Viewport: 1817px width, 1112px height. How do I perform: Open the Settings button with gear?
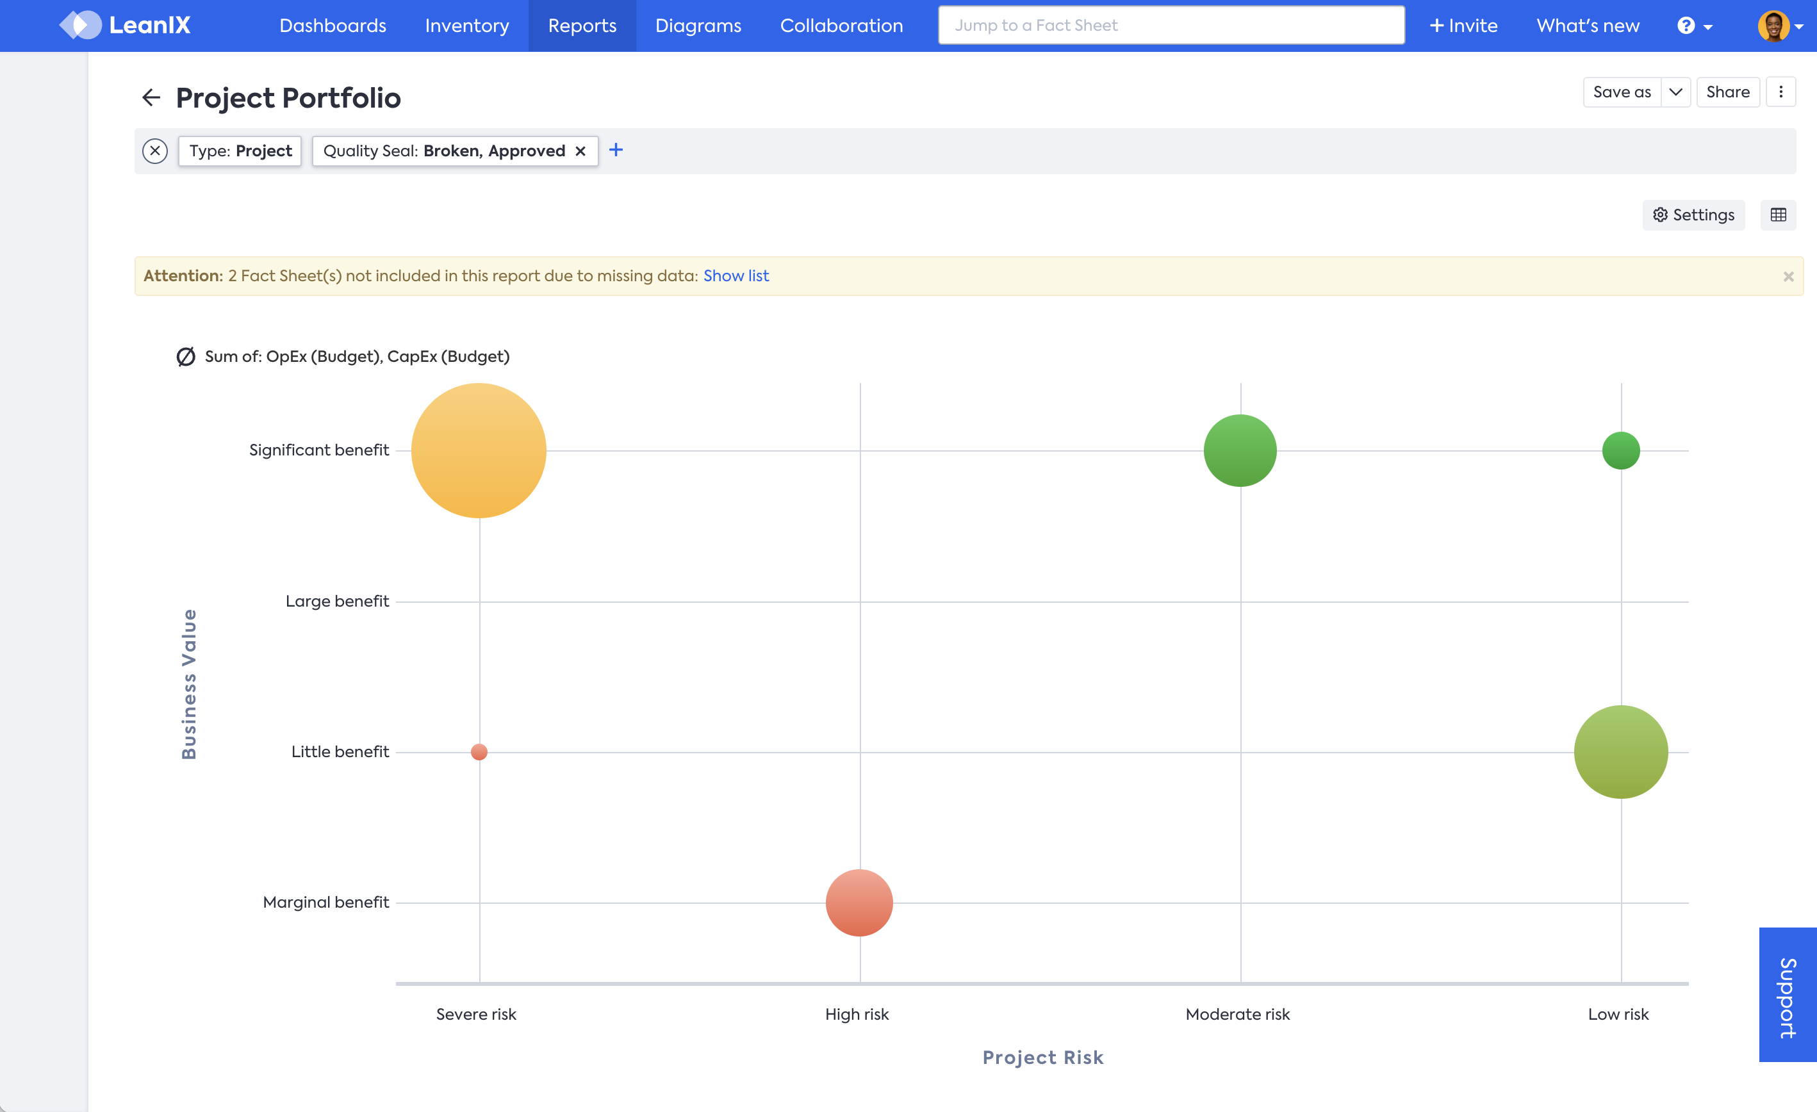pyautogui.click(x=1693, y=215)
